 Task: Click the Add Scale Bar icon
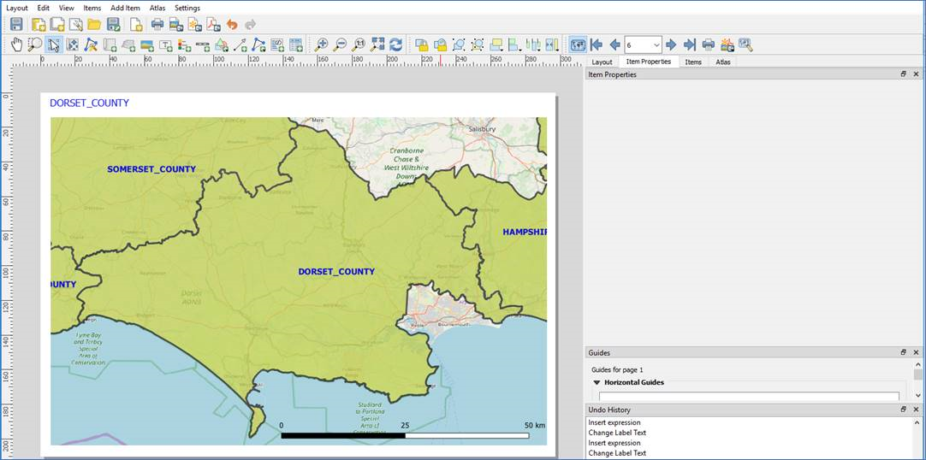click(203, 44)
